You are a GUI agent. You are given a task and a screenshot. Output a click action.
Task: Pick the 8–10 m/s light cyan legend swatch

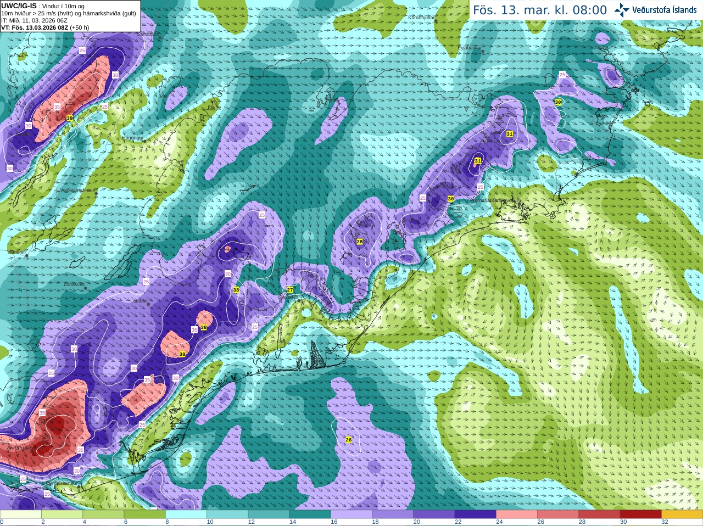tap(186, 514)
